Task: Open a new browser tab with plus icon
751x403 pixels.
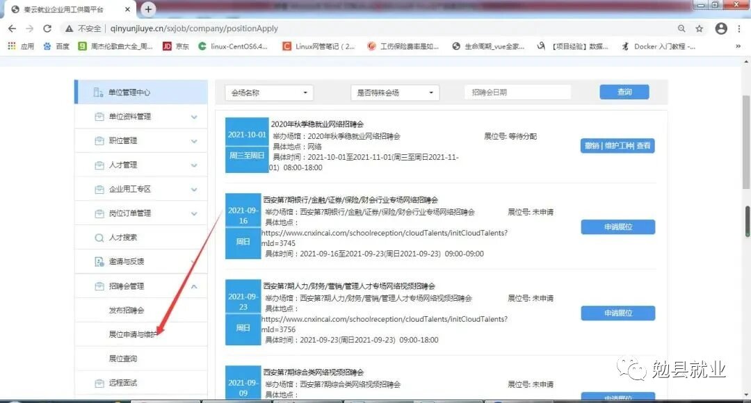Action: pos(148,9)
